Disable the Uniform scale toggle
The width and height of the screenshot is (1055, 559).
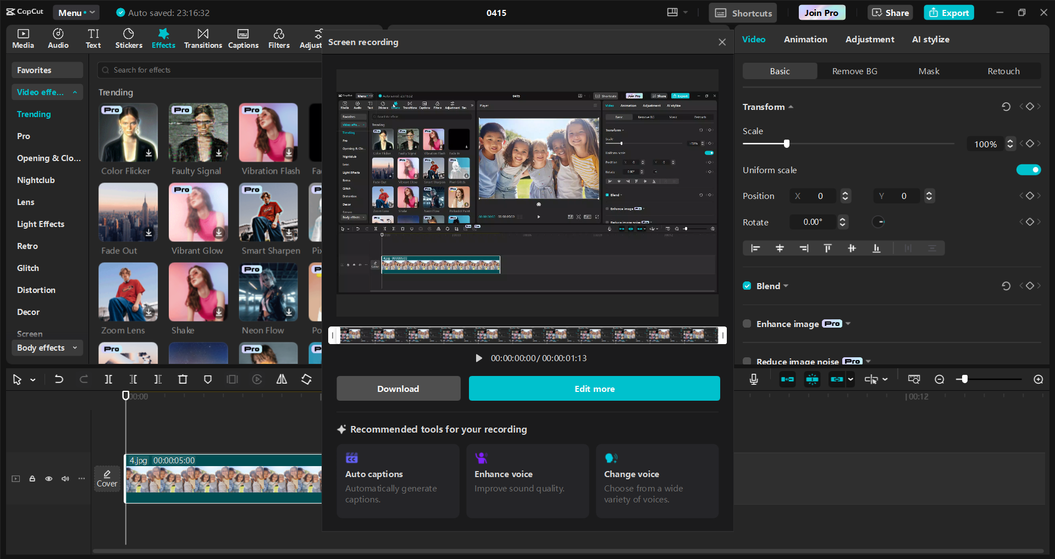coord(1028,170)
